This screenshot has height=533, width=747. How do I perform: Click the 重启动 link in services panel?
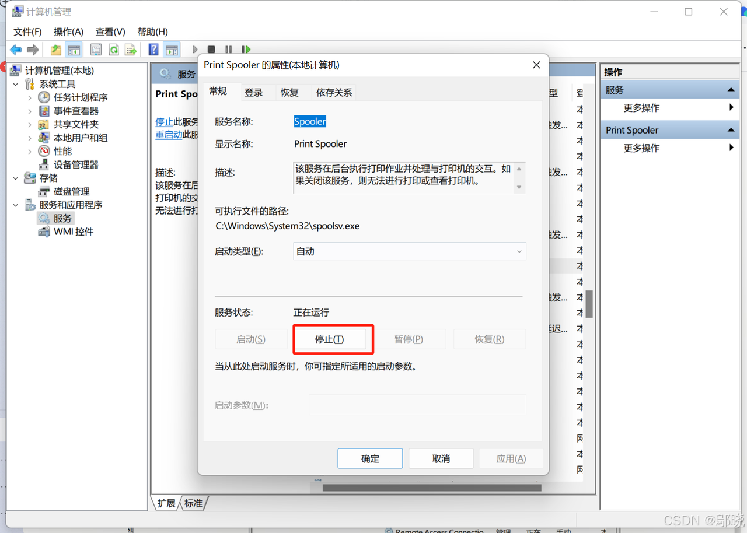click(x=169, y=134)
